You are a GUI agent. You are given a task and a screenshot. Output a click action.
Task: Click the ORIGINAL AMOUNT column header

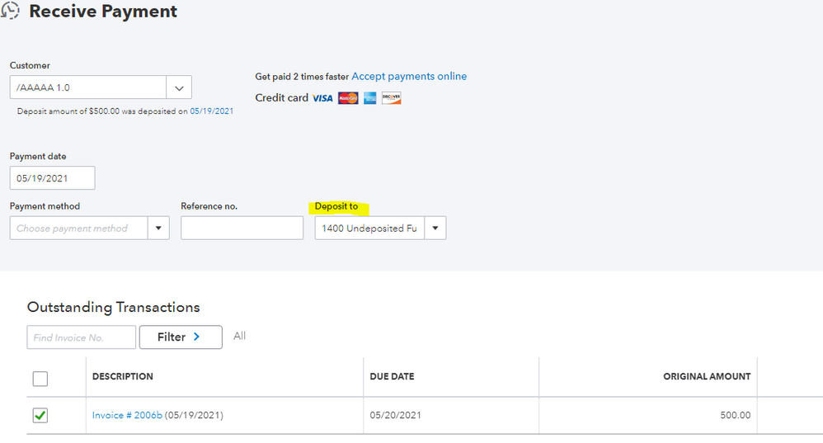(x=707, y=376)
